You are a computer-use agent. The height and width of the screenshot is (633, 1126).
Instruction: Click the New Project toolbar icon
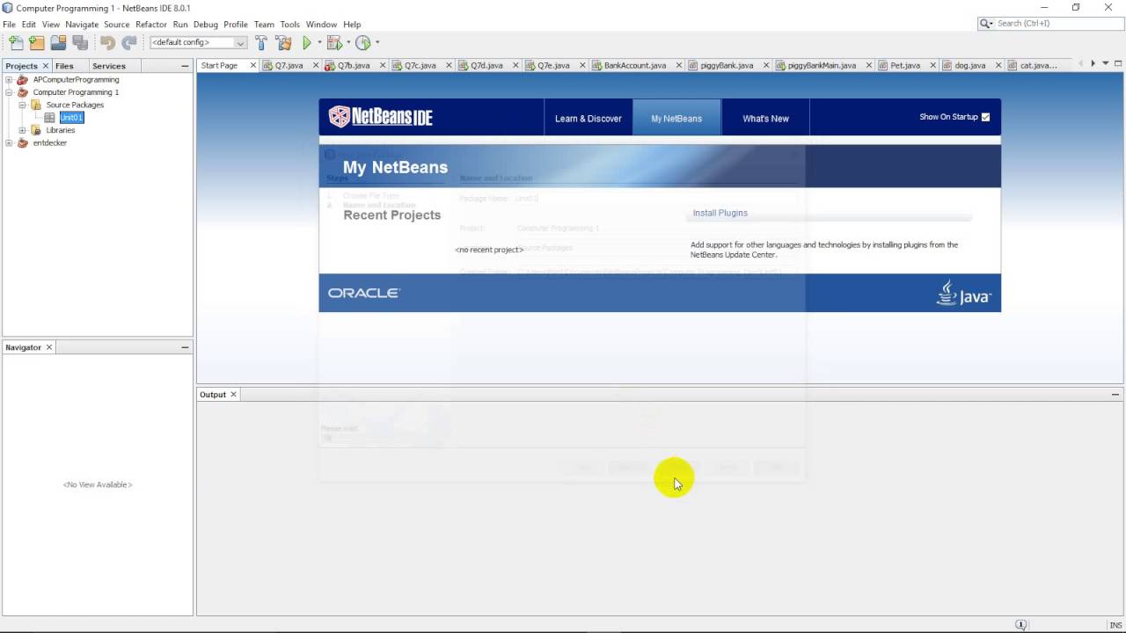coord(36,42)
